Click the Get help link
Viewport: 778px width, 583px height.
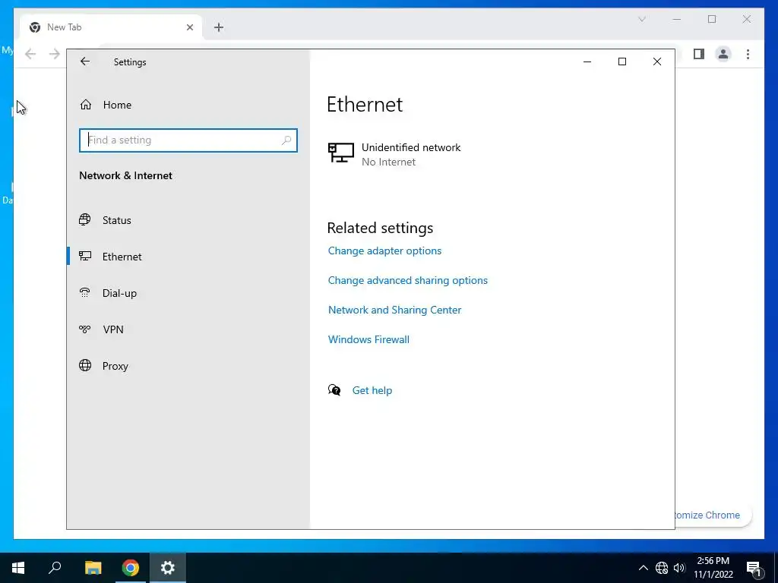click(x=372, y=391)
